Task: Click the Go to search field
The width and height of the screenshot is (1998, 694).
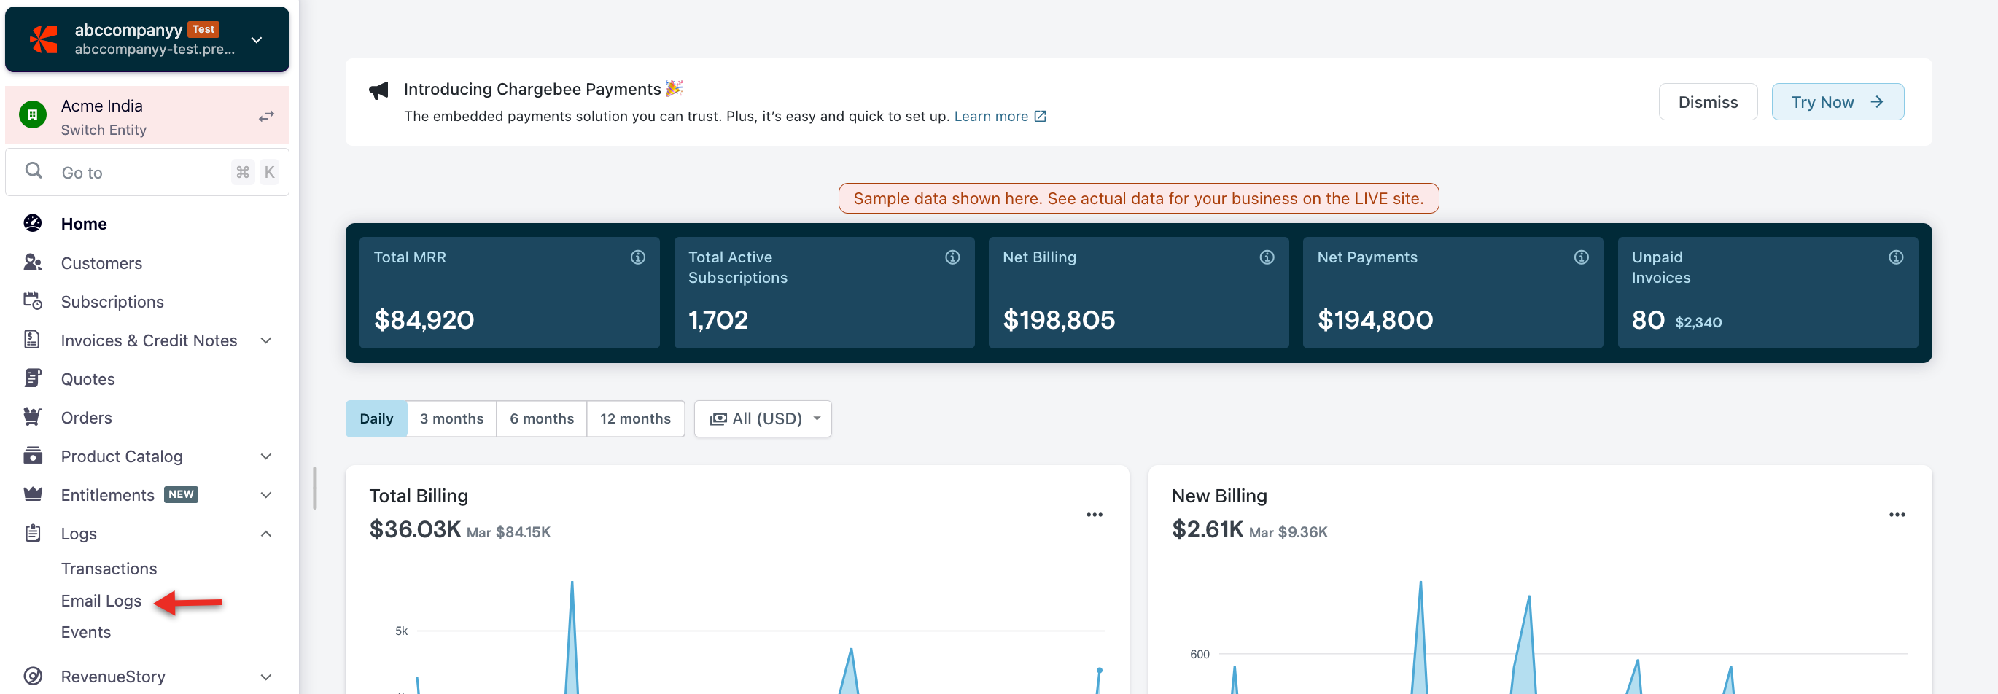Action: pos(139,172)
